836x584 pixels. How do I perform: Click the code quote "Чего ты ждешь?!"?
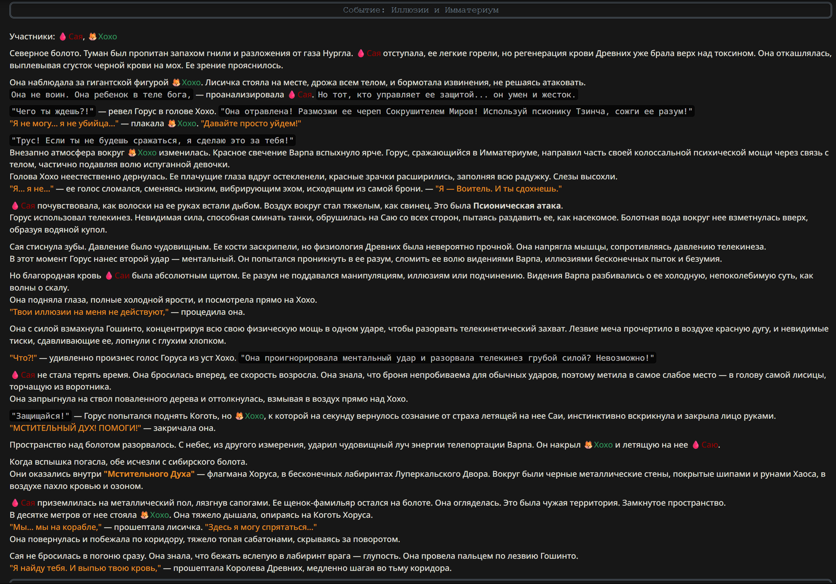[x=52, y=111]
